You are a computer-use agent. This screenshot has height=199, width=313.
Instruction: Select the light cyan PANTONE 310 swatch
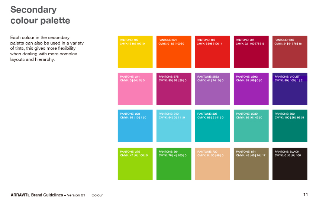click(x=174, y=126)
